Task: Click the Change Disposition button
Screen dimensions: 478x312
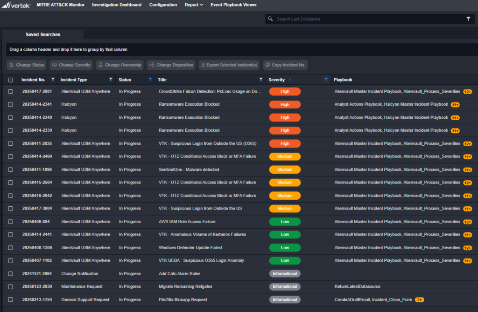Action: (171, 65)
